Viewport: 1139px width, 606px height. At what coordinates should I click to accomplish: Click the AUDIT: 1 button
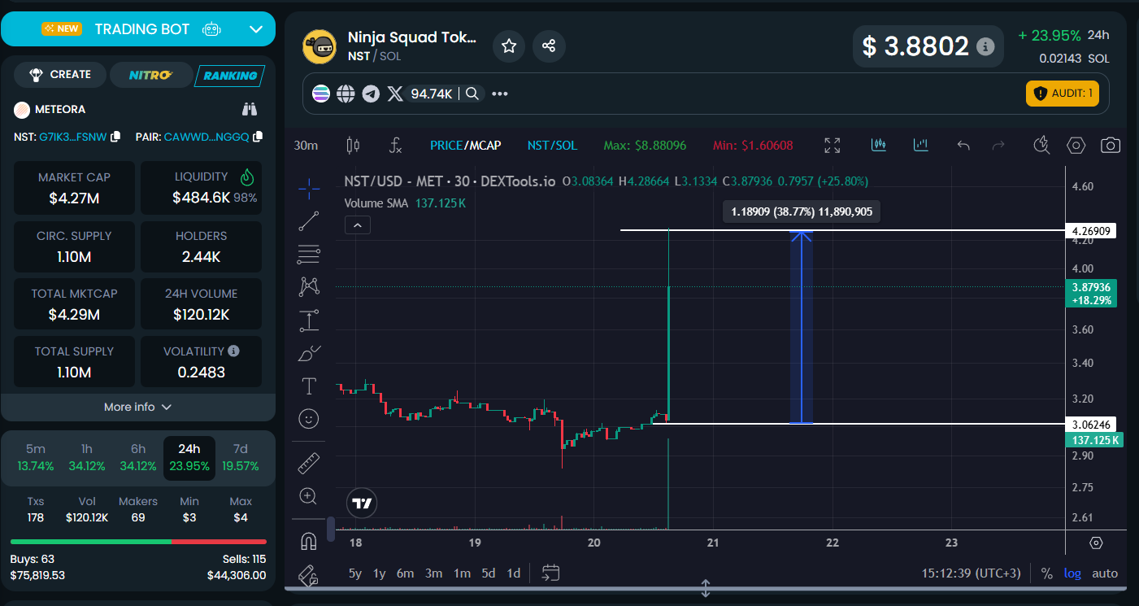1063,94
